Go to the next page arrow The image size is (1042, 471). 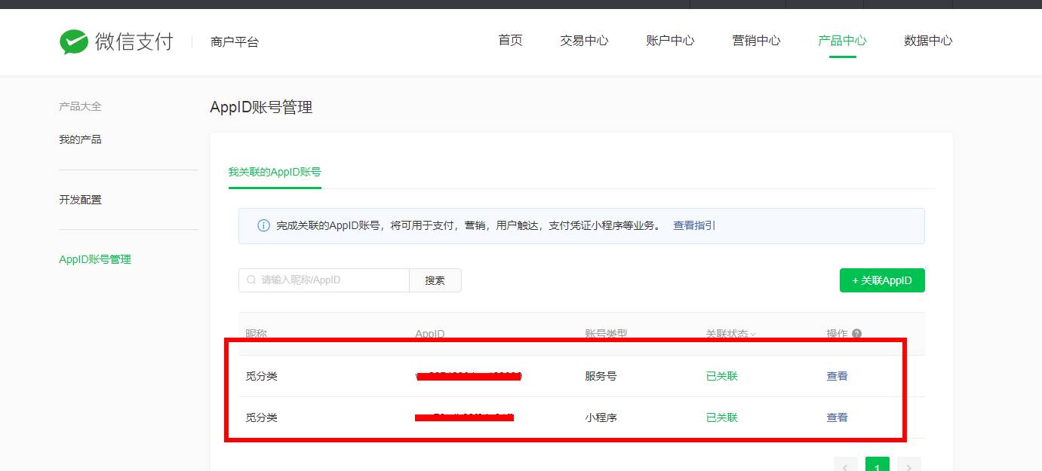click(908, 467)
